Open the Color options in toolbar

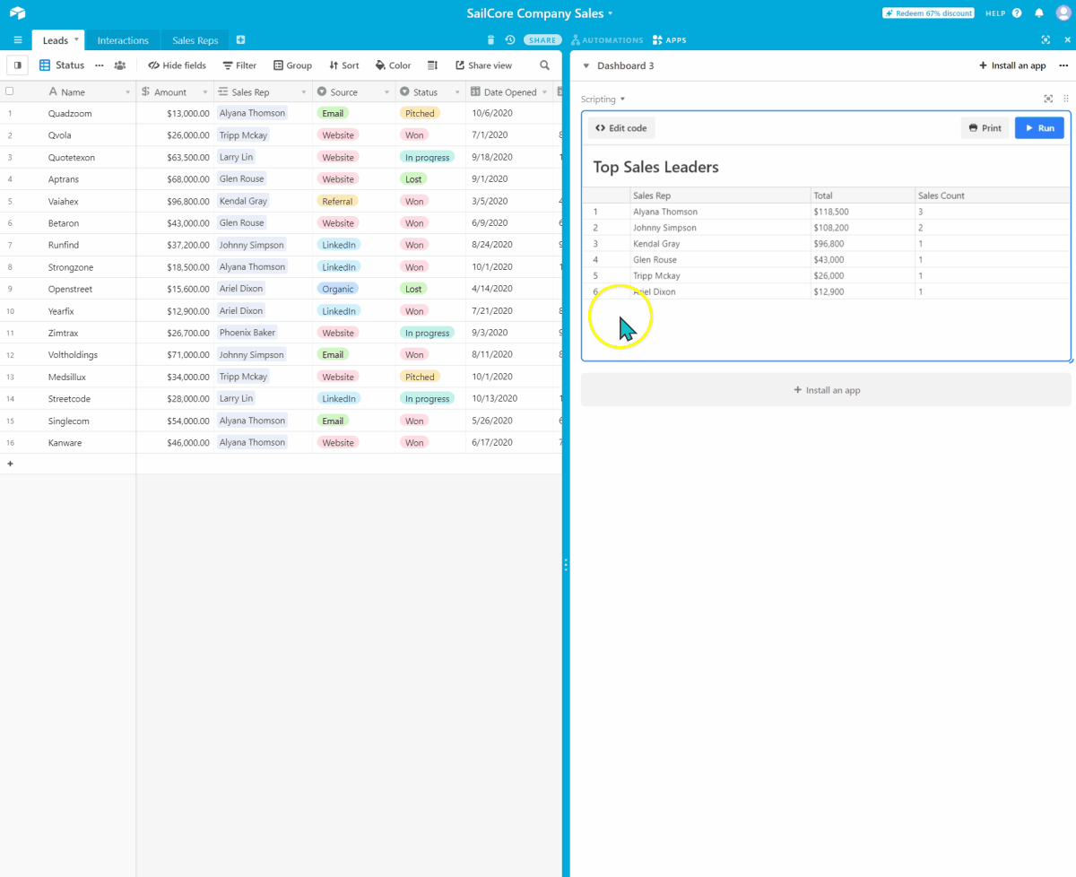pyautogui.click(x=393, y=65)
